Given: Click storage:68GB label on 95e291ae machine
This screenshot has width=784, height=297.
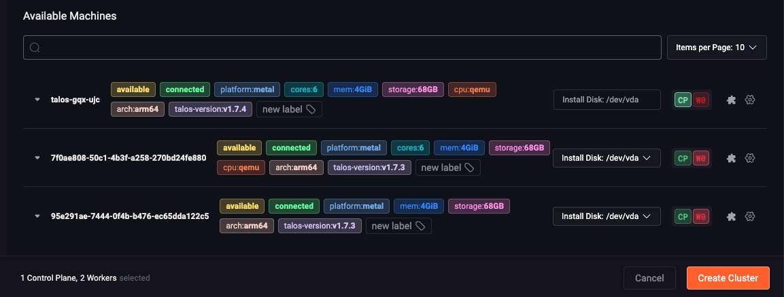Looking at the screenshot, I should click(479, 206).
